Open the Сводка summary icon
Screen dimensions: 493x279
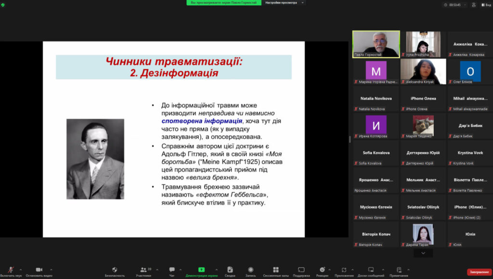pos(230,270)
